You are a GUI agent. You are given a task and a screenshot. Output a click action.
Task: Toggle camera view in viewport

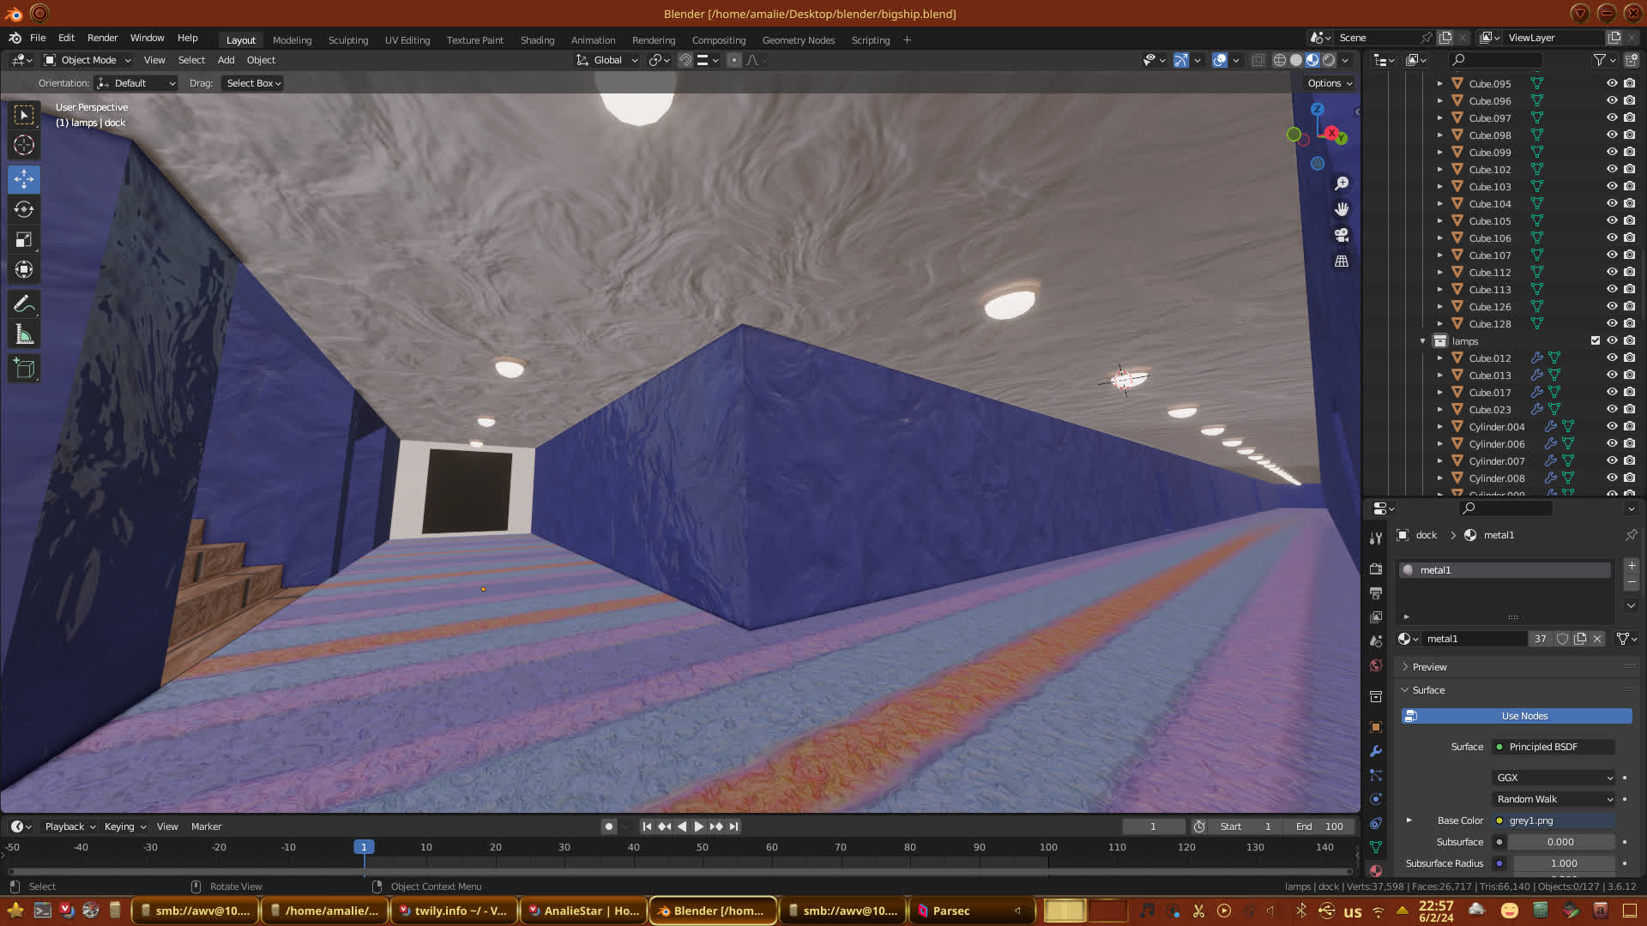tap(1342, 235)
